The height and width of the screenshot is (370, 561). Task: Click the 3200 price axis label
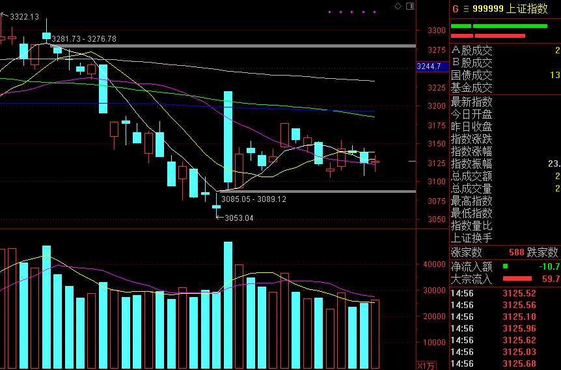(x=437, y=106)
